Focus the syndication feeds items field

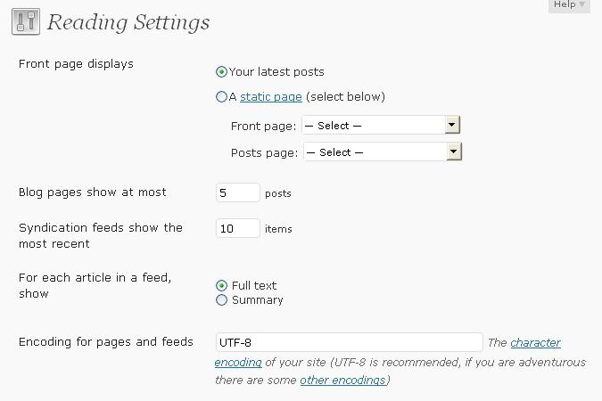(x=238, y=229)
